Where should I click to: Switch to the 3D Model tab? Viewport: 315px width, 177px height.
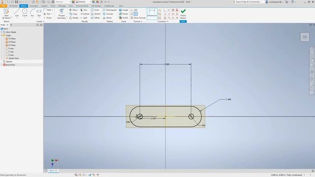tap(13, 6)
